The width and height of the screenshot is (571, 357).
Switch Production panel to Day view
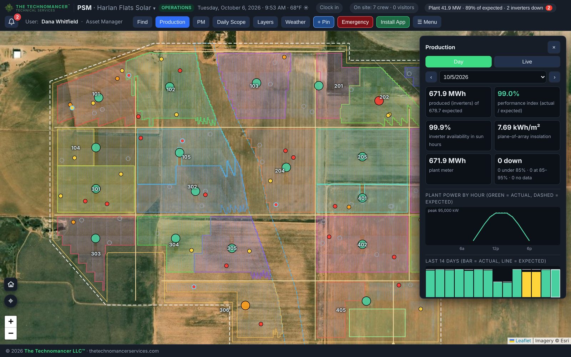458,62
